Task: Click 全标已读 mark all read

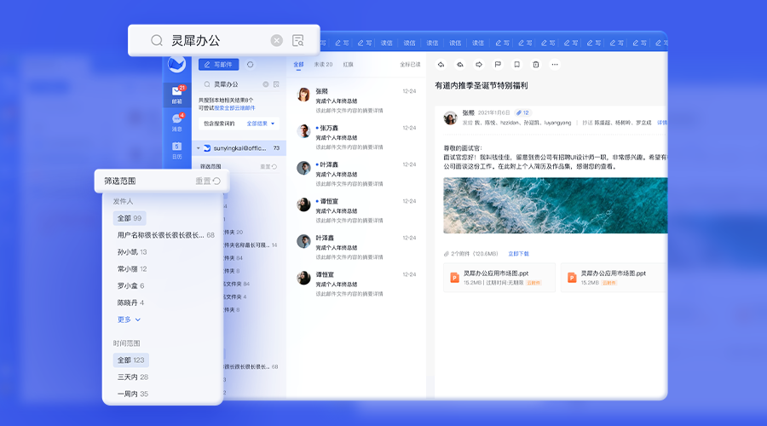Action: [x=410, y=65]
